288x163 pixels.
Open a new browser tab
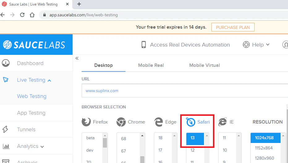79,4
